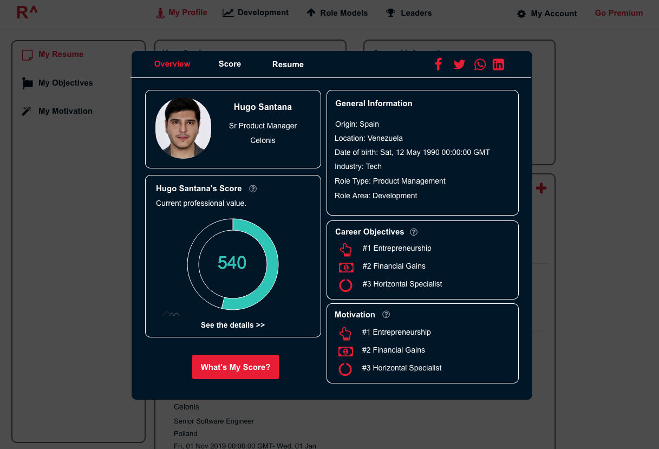Open My Account settings
This screenshot has width=659, height=449.
pyautogui.click(x=554, y=14)
